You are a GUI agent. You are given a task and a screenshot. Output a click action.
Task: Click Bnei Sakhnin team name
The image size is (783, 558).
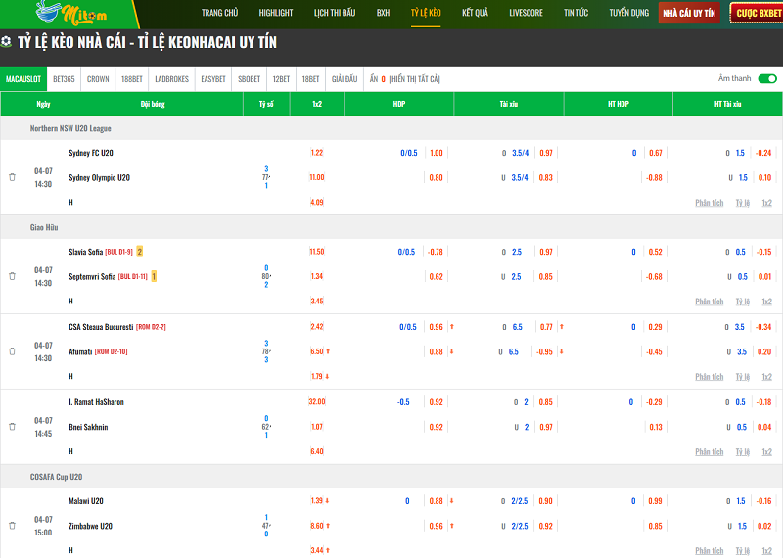click(88, 427)
